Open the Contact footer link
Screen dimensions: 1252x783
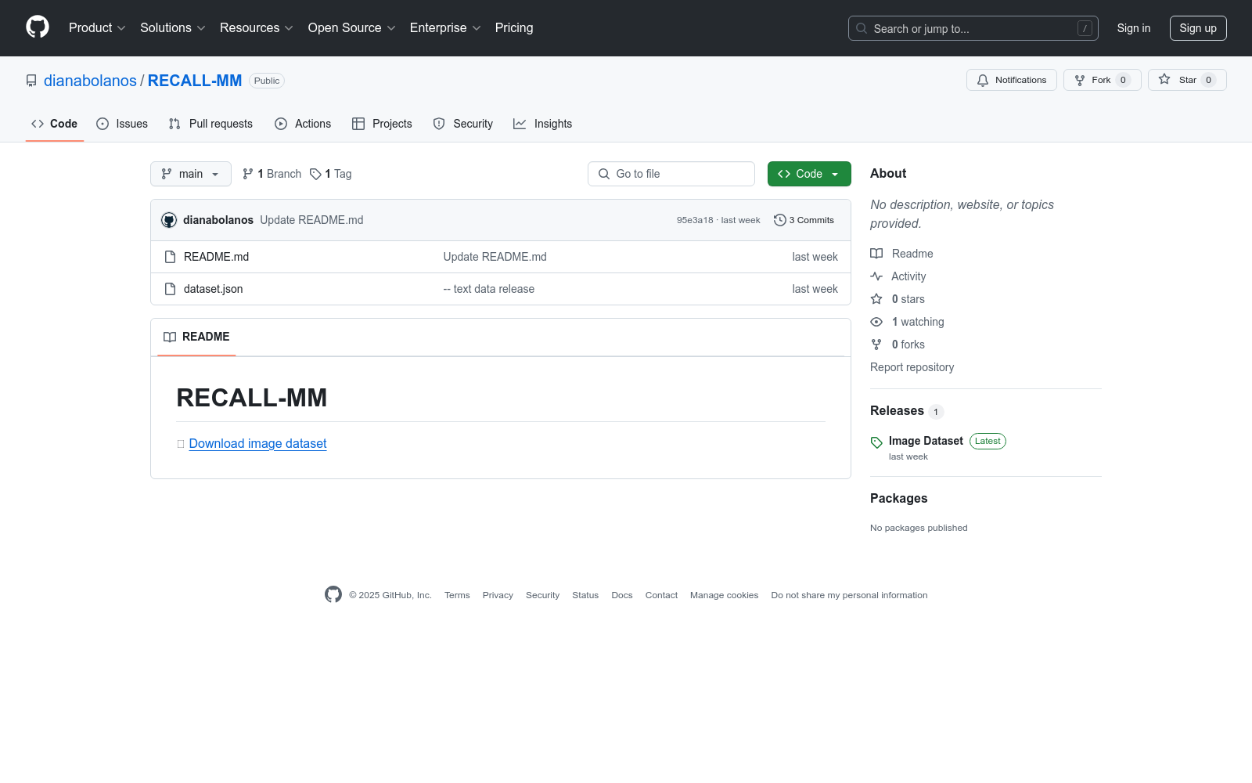[x=661, y=595]
